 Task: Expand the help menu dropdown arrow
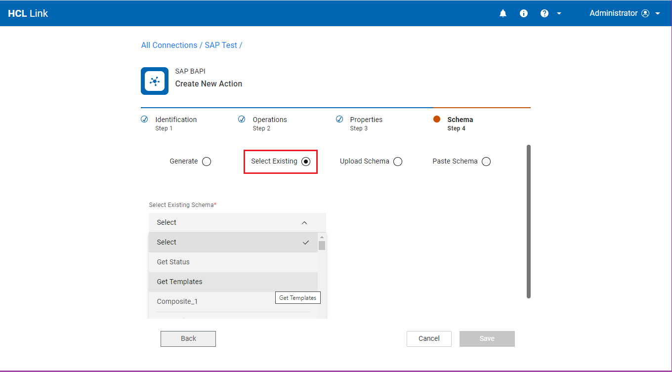(559, 13)
